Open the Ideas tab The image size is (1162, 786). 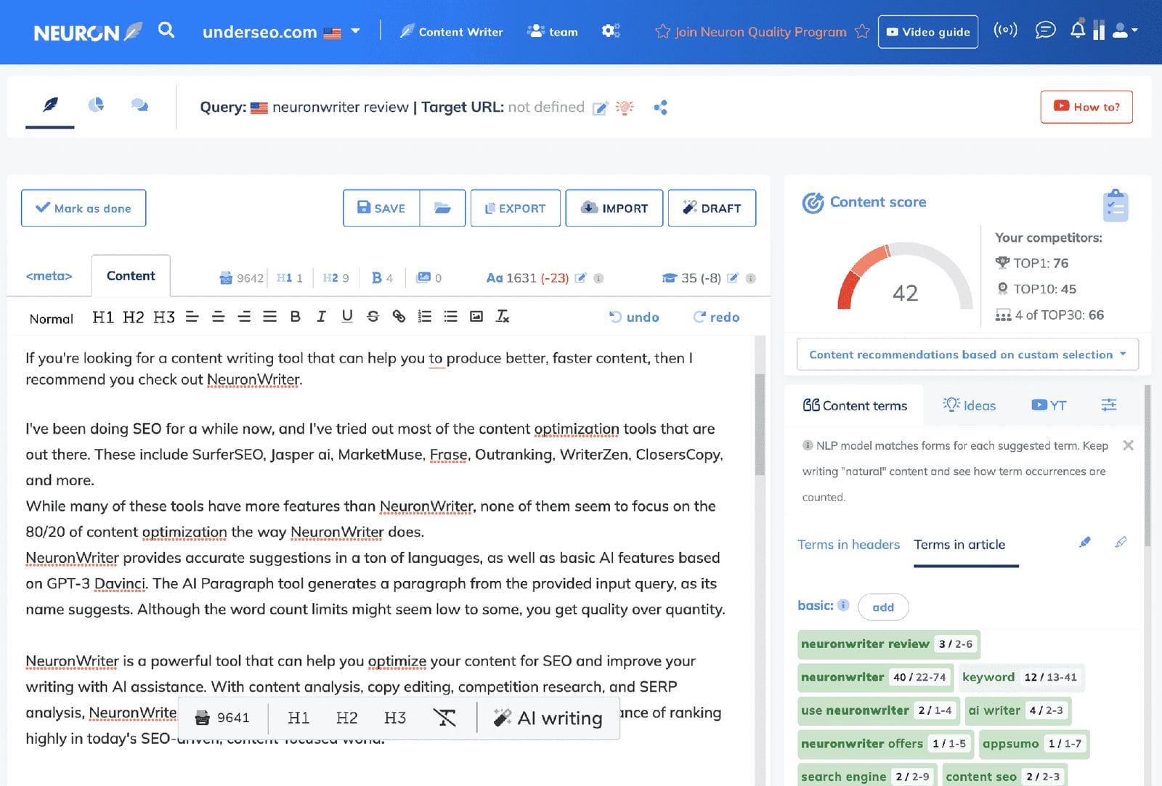pyautogui.click(x=970, y=405)
